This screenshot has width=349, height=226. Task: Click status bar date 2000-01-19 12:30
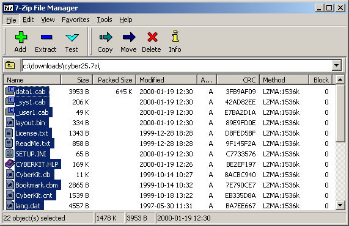click(x=184, y=218)
